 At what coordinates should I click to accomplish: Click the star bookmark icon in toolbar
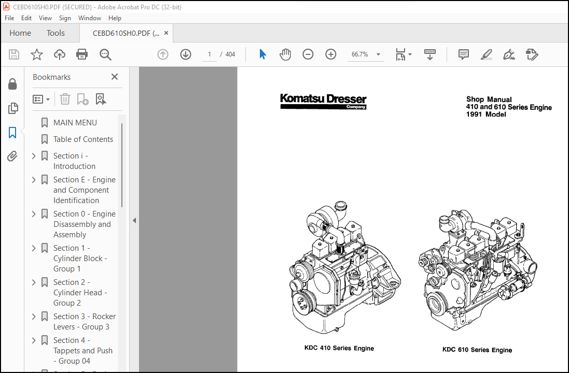[x=37, y=54]
